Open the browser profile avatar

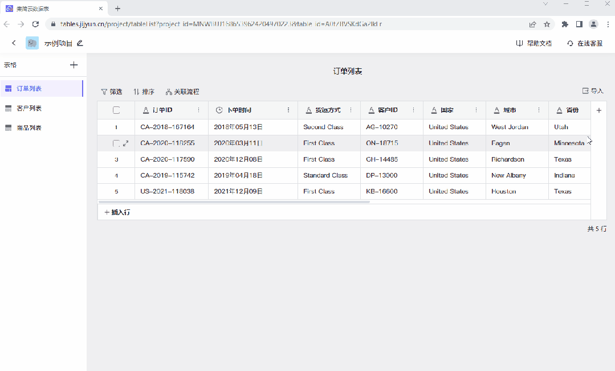[593, 24]
